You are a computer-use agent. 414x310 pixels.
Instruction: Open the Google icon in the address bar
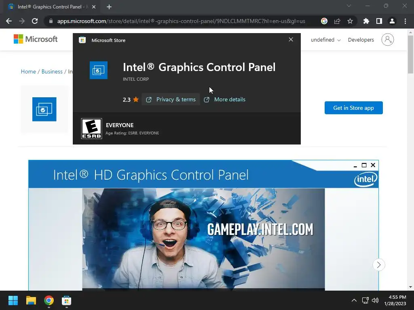[x=324, y=21]
